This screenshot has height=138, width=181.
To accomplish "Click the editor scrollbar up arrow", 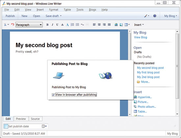I will click(130, 31).
